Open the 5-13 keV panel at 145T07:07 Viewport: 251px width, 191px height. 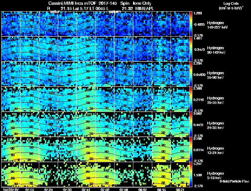tap(11, 174)
